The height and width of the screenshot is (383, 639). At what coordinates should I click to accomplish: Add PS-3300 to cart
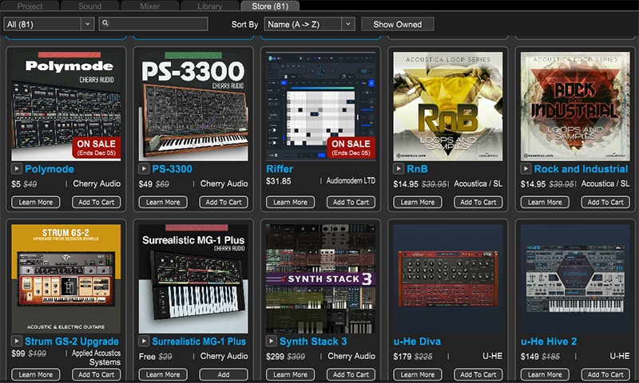click(x=224, y=202)
